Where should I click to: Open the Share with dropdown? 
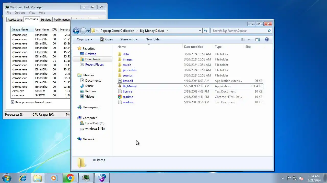[x=129, y=39]
